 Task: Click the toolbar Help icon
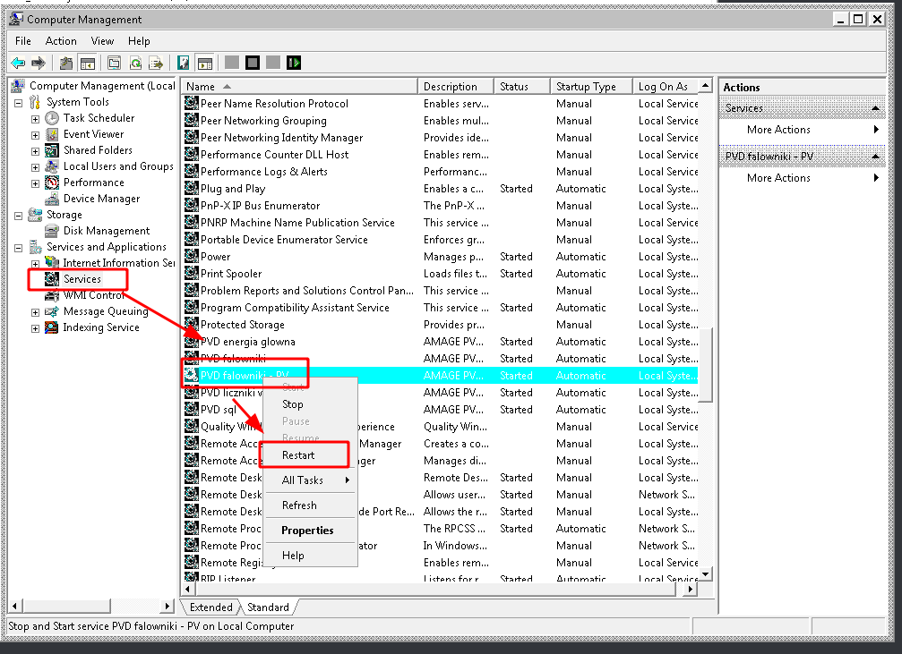click(184, 63)
